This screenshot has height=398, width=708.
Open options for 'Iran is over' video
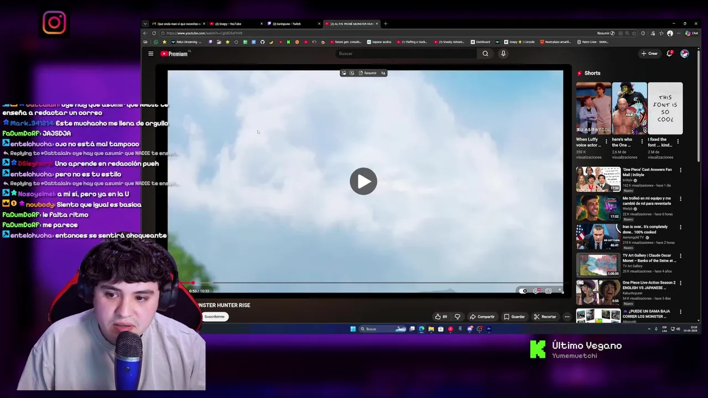[x=680, y=227]
